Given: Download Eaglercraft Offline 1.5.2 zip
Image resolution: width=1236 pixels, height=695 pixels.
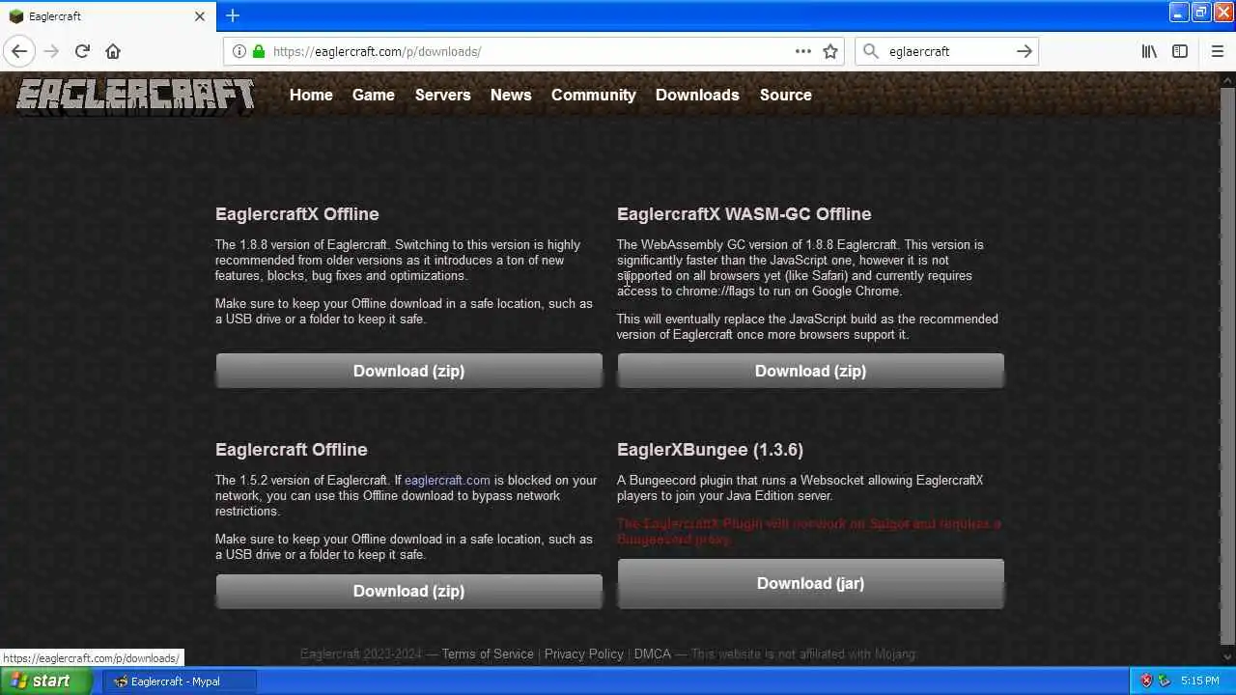Looking at the screenshot, I should click(408, 591).
